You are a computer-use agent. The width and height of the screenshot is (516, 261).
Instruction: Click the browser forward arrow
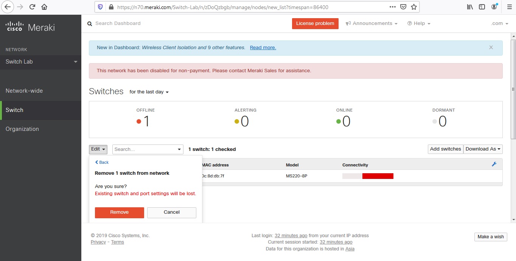pos(20,7)
